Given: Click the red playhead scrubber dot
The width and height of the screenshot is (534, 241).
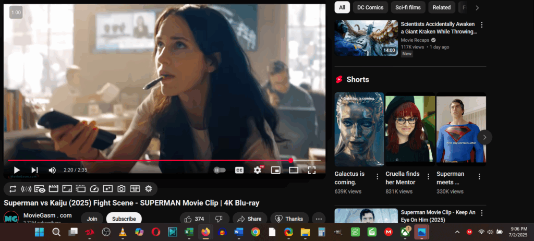Looking at the screenshot, I should 290,160.
